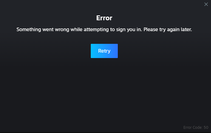Select the Error heading text

coord(104,18)
